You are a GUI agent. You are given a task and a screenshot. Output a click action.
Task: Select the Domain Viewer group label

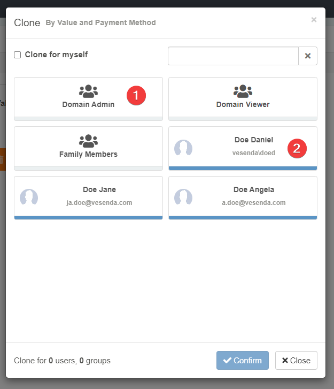[243, 104]
